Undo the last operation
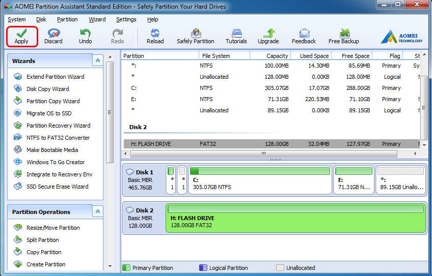 86,37
